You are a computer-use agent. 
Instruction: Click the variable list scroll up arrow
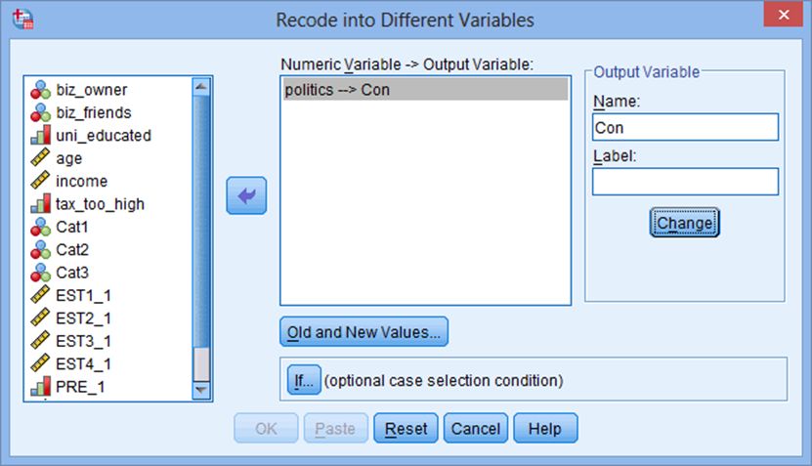pos(201,87)
